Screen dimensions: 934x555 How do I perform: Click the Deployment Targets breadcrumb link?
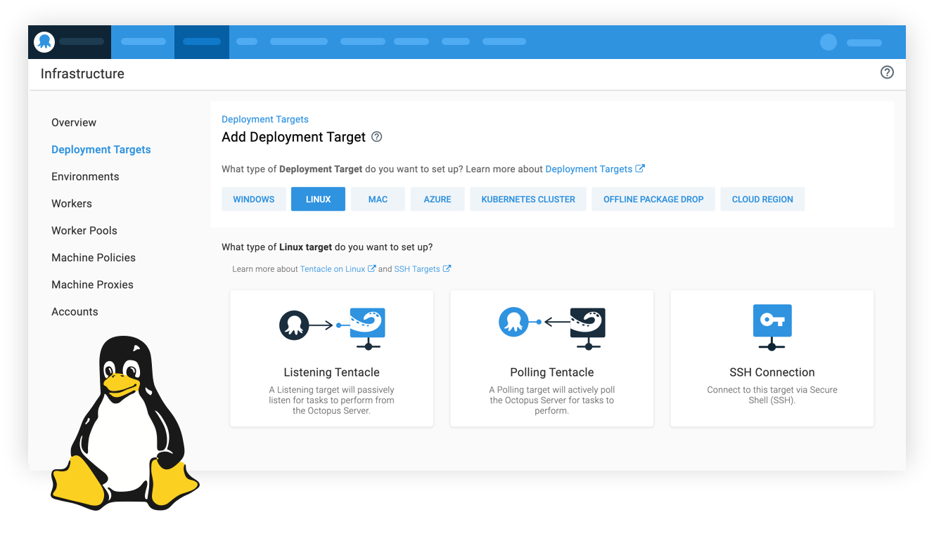pos(265,119)
